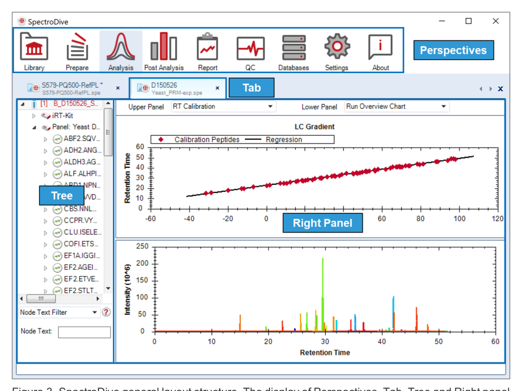This screenshot has height=391, width=522.
Task: Open the Library perspective
Action: point(35,51)
